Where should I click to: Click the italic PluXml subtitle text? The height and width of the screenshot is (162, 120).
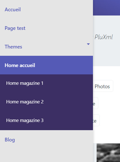tap(104, 37)
